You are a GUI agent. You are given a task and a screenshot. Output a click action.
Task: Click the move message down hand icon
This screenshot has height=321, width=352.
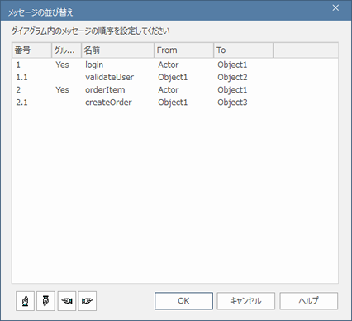(x=45, y=301)
